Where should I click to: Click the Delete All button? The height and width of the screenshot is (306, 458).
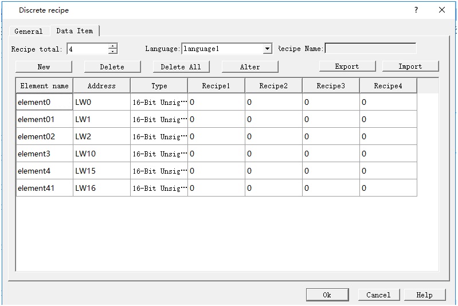pos(181,67)
